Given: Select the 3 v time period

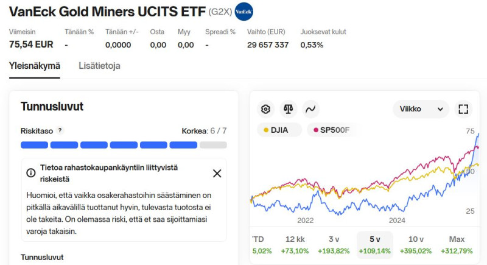Looking at the screenshot, I should (x=334, y=245).
